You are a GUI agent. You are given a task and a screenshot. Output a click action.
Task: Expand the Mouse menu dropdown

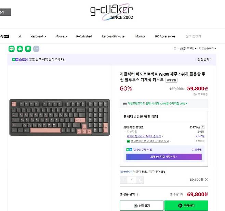pos(61,36)
